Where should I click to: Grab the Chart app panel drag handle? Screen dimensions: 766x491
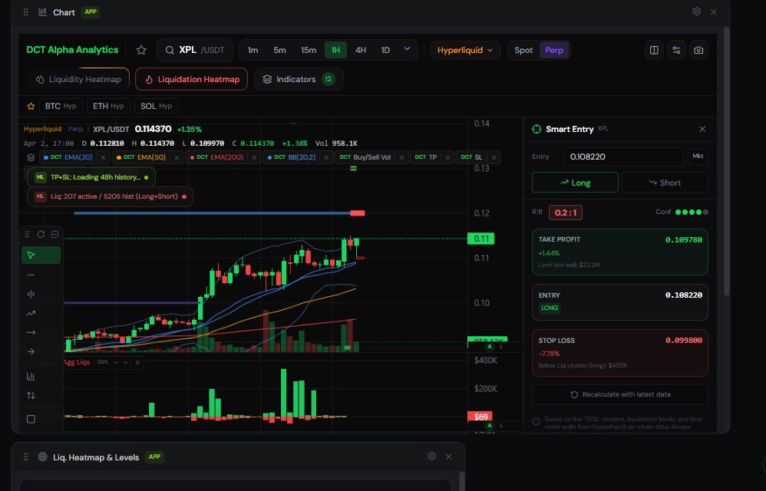pyautogui.click(x=26, y=12)
